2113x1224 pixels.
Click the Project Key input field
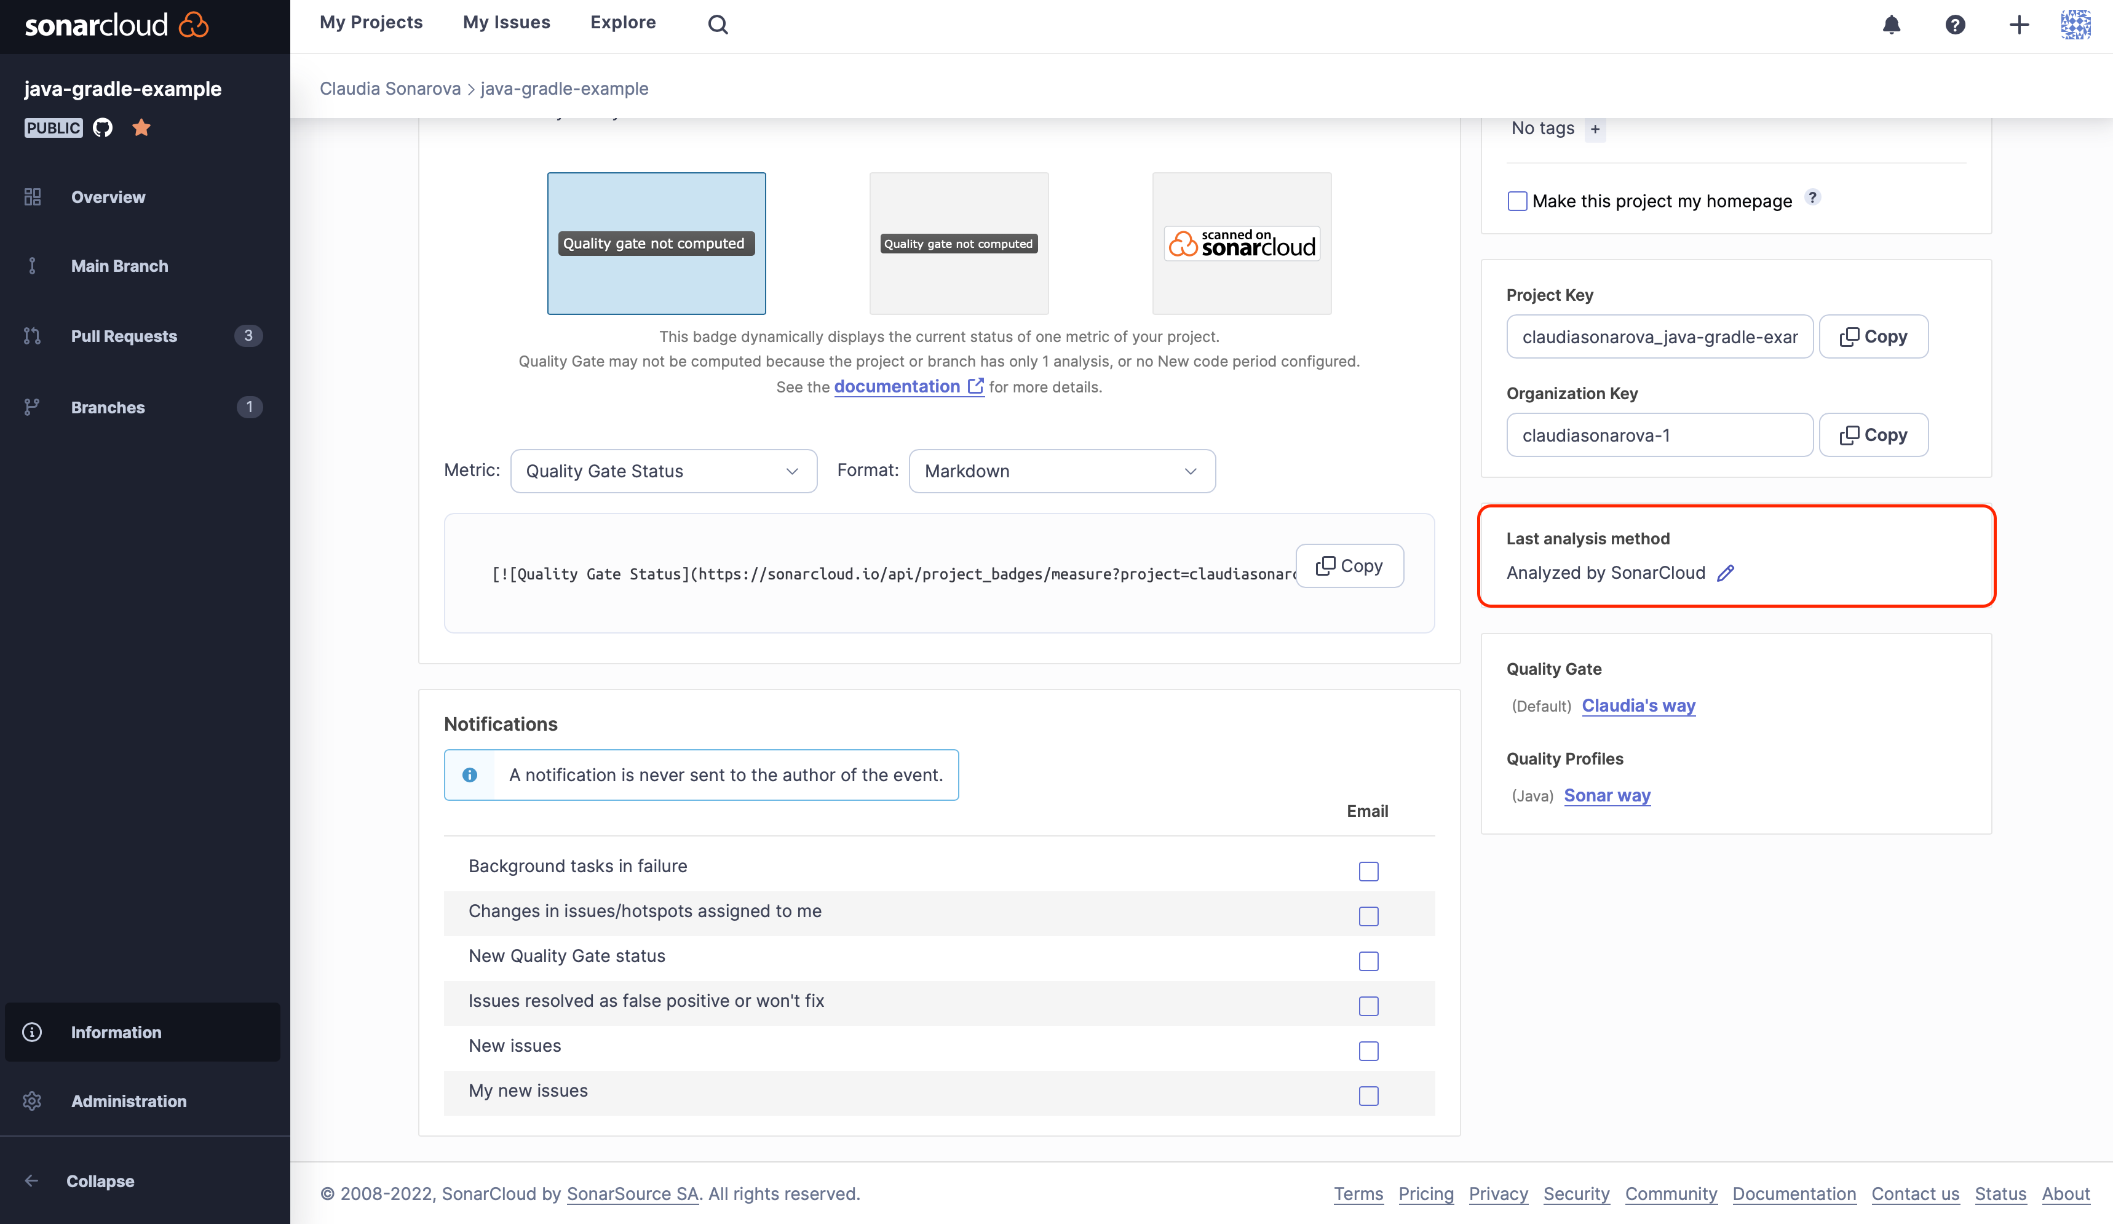pos(1659,336)
